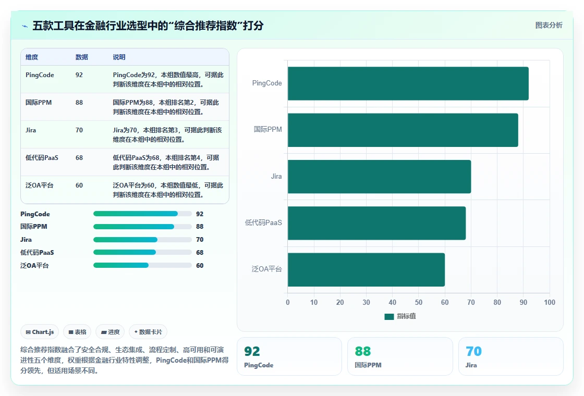Screen dimensions: 584x396
Task: Click the 数据 table column header
Action: click(x=81, y=57)
